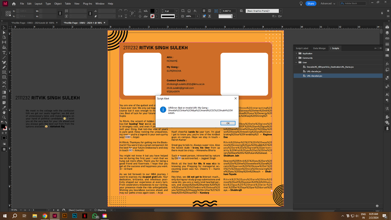Toggle the screen mode button in toolbox
391x220 pixels.
4,150
